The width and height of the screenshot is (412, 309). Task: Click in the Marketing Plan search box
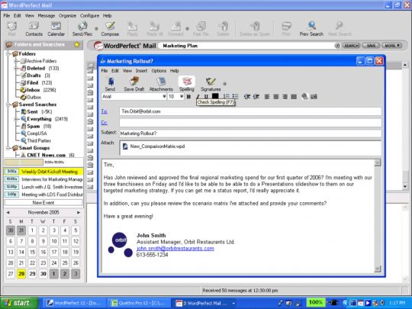point(246,46)
